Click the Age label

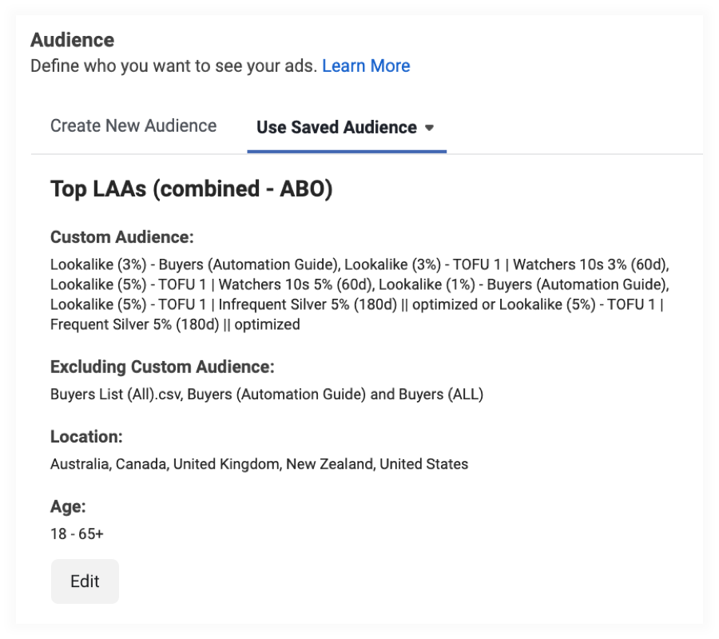68,506
